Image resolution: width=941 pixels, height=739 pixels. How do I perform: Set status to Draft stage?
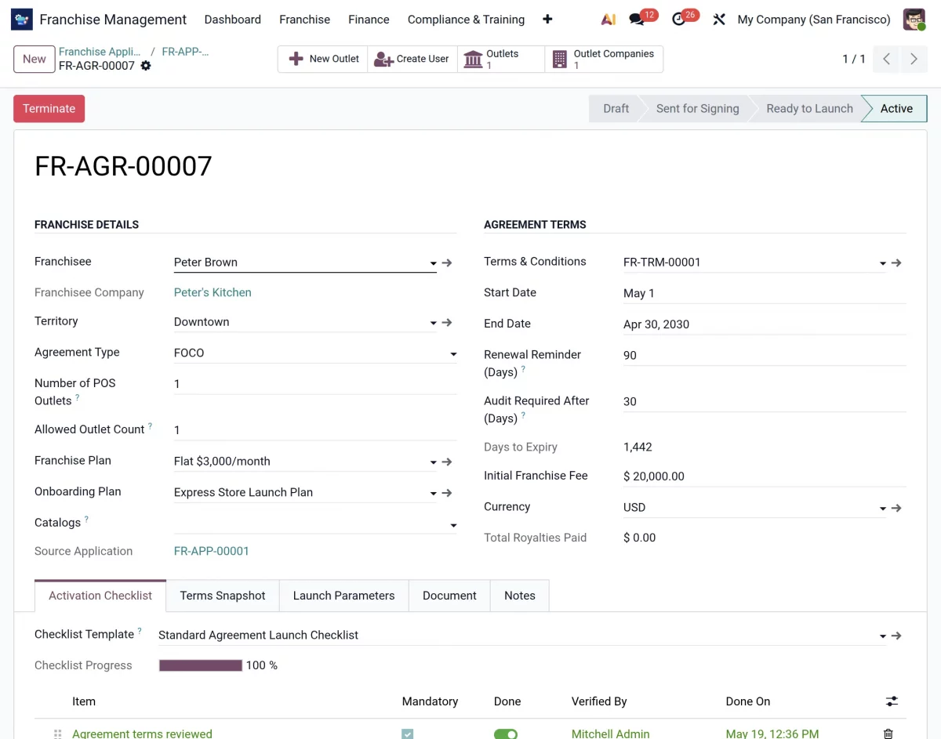click(x=616, y=109)
